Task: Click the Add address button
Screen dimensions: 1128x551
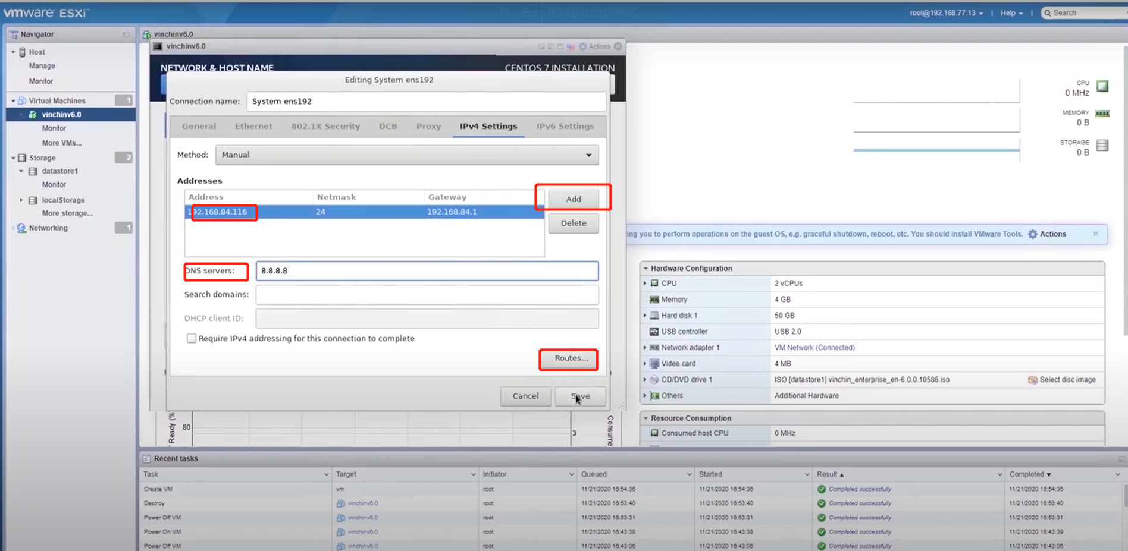Action: [574, 199]
